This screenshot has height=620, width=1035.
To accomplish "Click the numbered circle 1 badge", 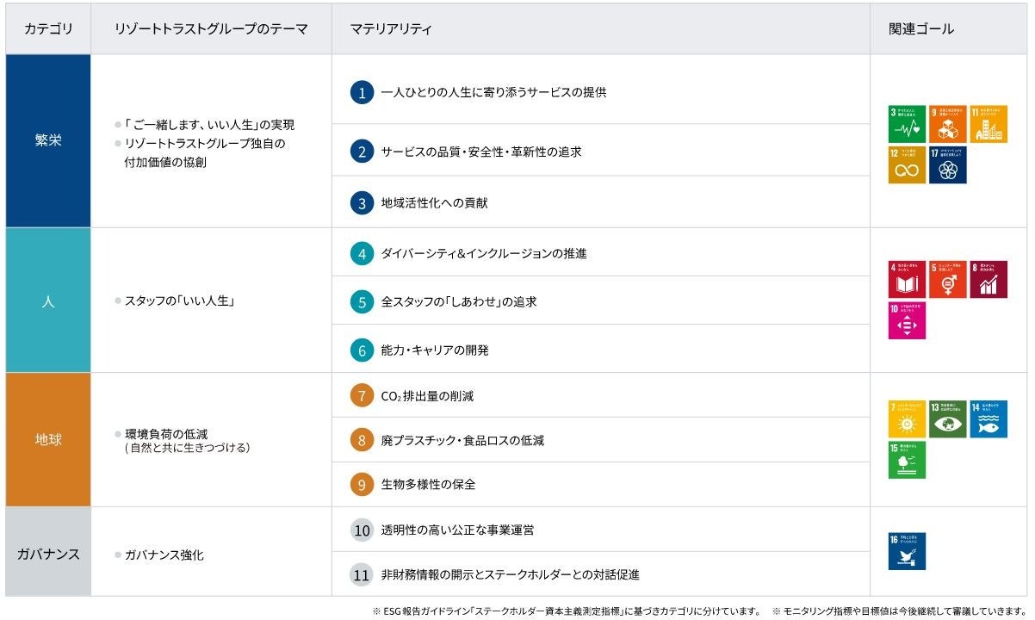I will 362,92.
